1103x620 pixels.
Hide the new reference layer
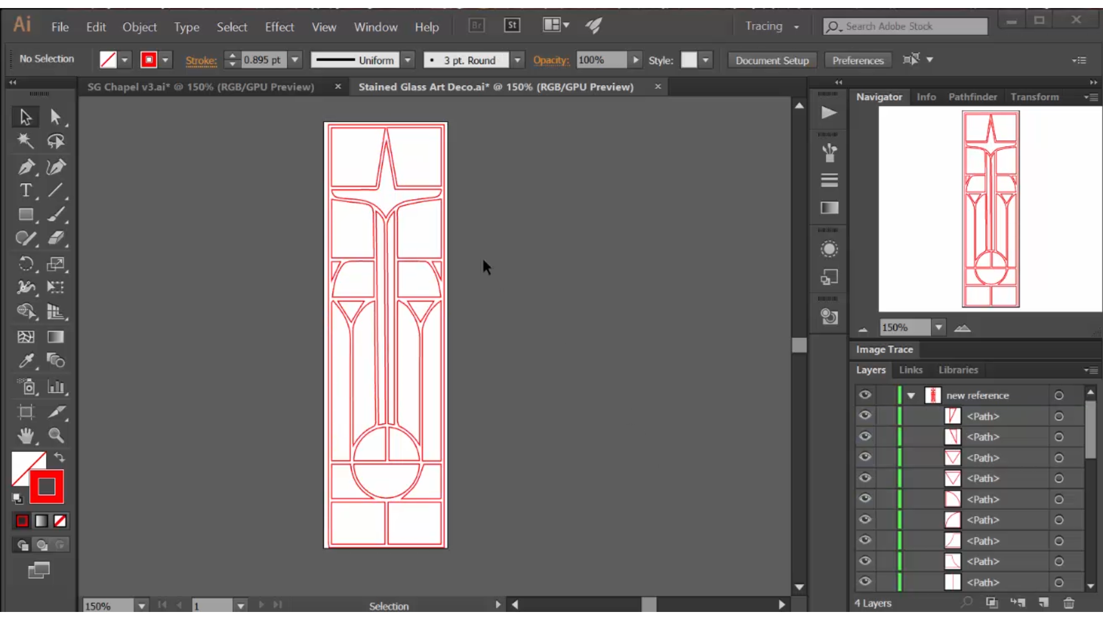tap(866, 395)
